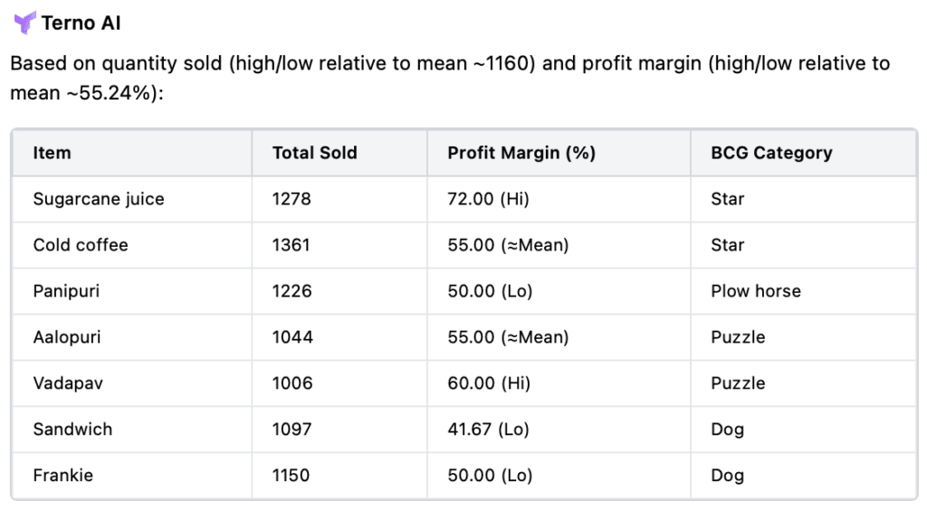Click the 1278 total sold cell
927x510 pixels.
coord(291,199)
